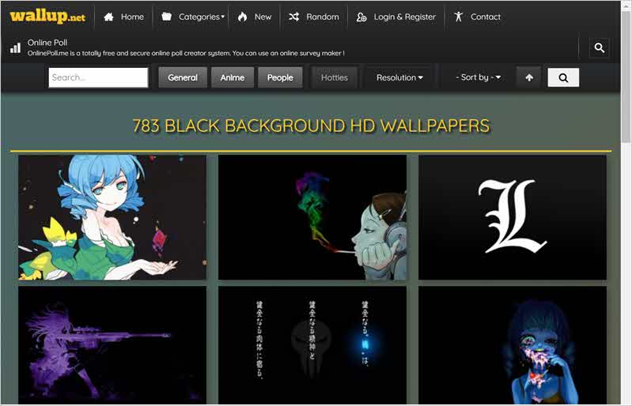Submit filter with white magnifier button
Screen dimensions: 632x406
click(563, 77)
